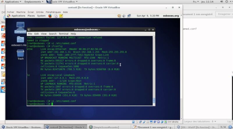This screenshot has height=129, width=233.
Task: Click the network connection tray icon in CentOS panel
Action: [x=129, y=16]
